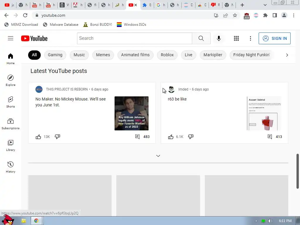
Task: Click THIS PROJECT IS REBORN channel avatar
Action: pos(39,89)
